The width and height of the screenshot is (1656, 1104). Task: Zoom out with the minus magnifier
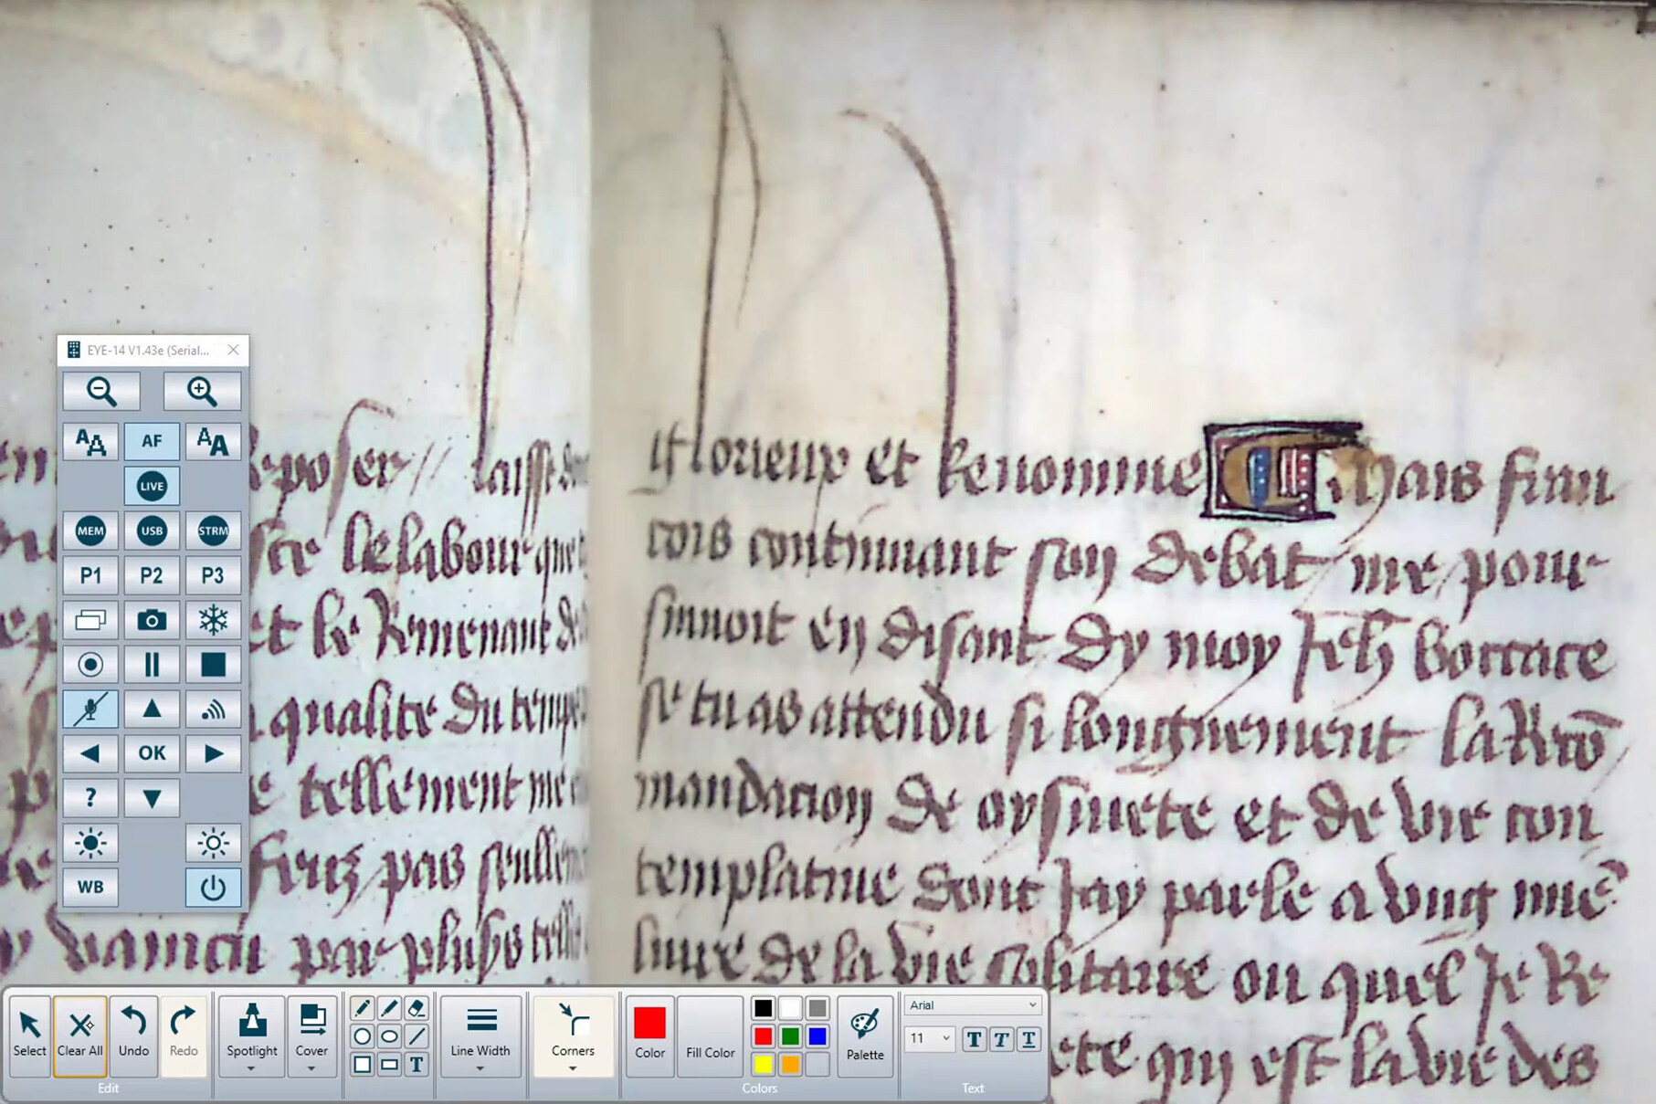coord(101,391)
